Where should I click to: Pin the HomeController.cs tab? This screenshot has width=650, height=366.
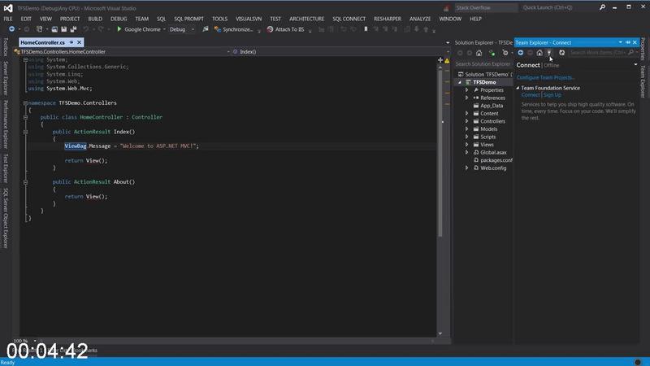pyautogui.click(x=71, y=42)
